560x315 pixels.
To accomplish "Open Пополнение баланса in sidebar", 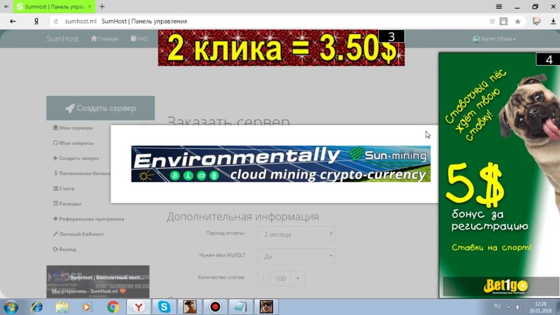I will pyautogui.click(x=82, y=173).
